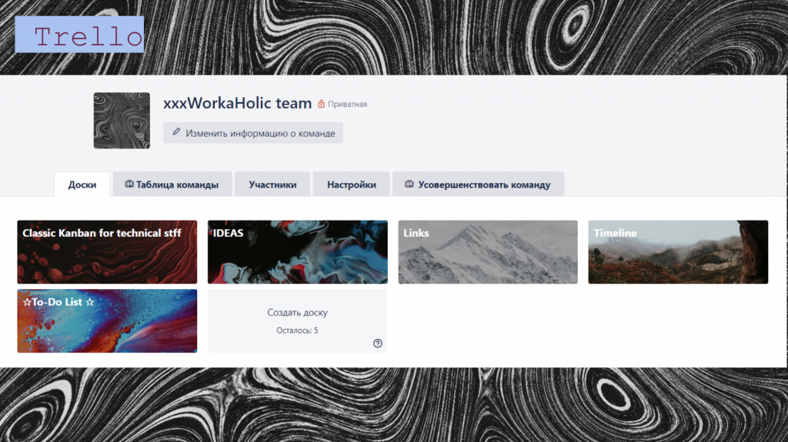Open the Links board
This screenshot has height=442, width=788.
487,252
